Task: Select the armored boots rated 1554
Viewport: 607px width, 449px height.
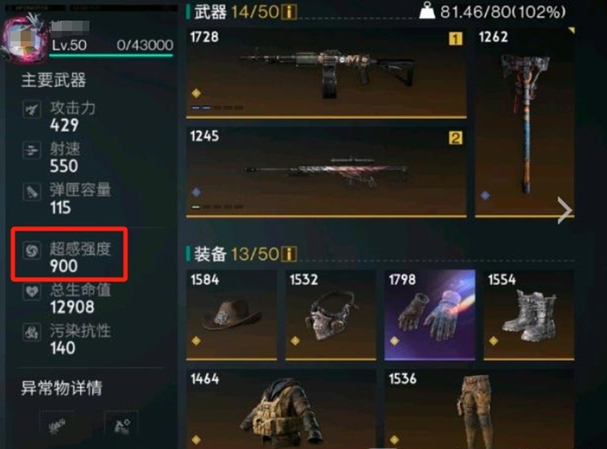Action: pos(529,315)
